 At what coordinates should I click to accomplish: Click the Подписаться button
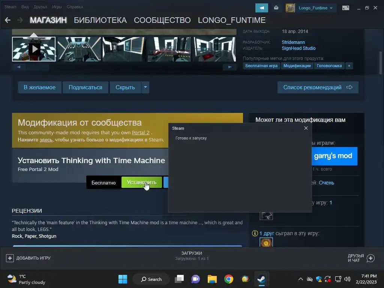(x=85, y=87)
